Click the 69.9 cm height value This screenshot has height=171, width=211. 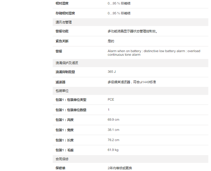pyautogui.click(x=113, y=120)
